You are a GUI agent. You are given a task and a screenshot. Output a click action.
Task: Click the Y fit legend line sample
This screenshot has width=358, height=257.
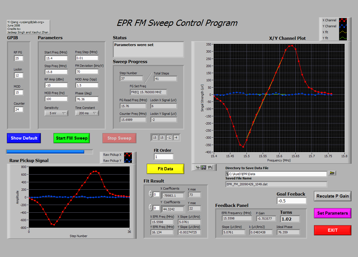[343, 38]
